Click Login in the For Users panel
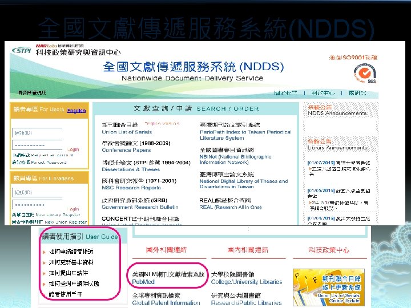Image resolution: width=411 pixels, height=308 pixels. [73, 149]
